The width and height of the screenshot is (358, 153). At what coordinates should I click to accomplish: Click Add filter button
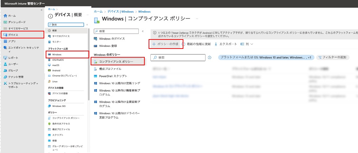pos(333,57)
